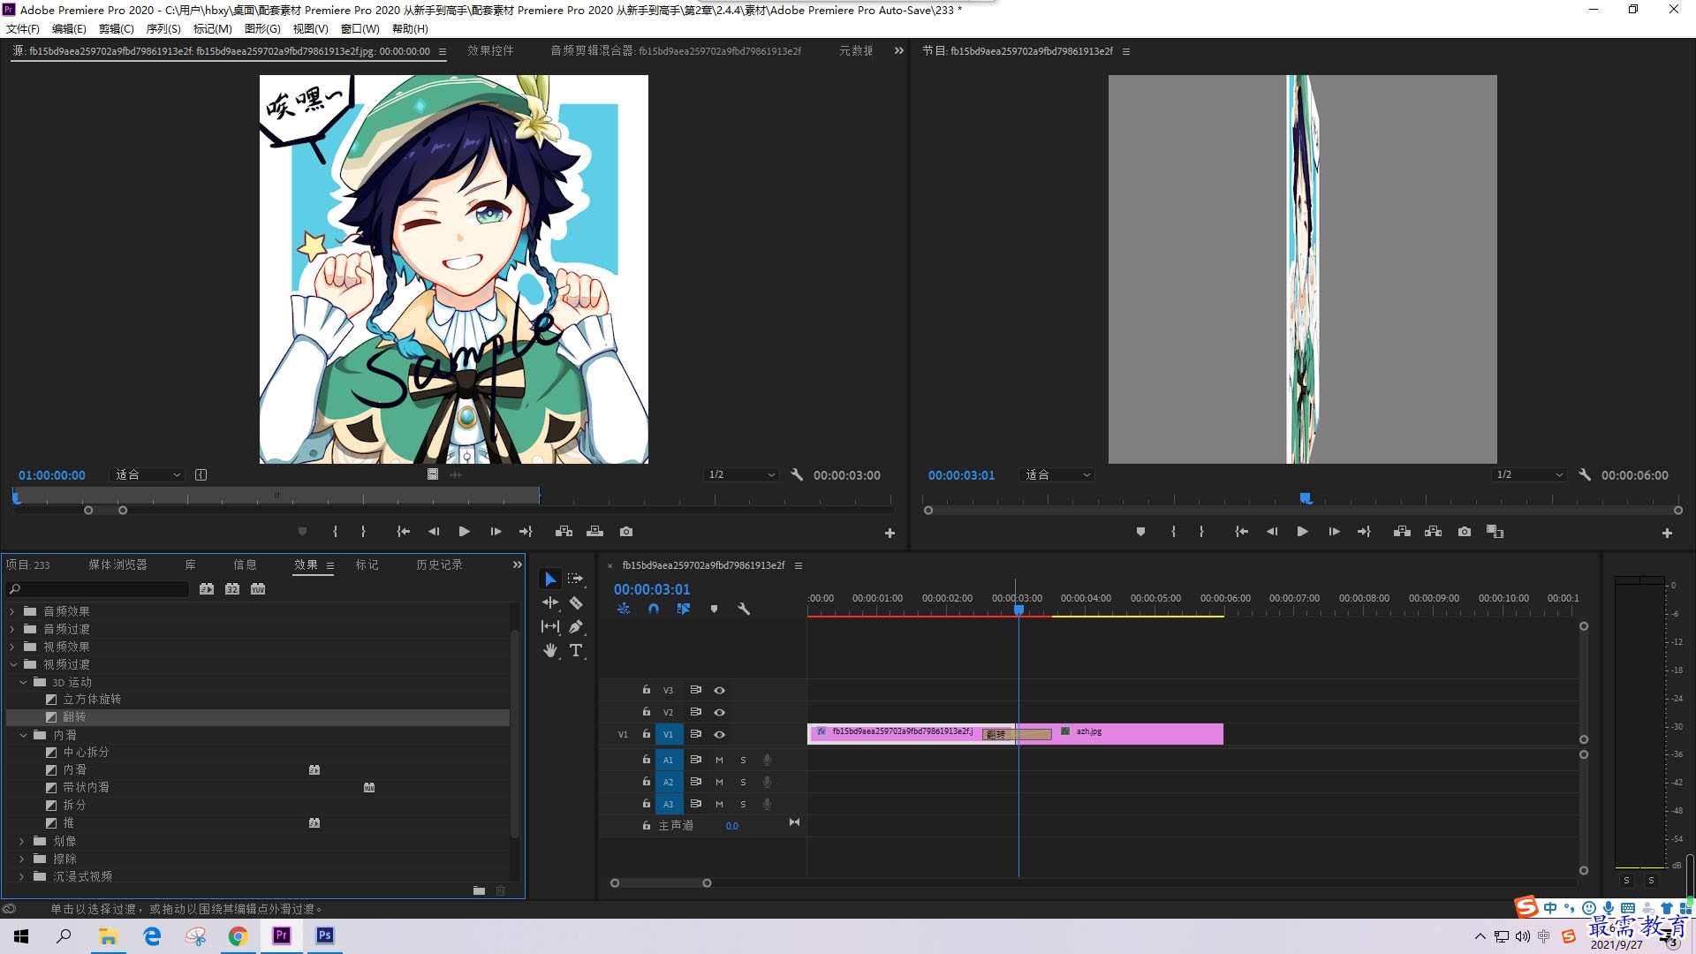The image size is (1696, 954).
Task: Select the Track Select Forward tool
Action: click(576, 579)
